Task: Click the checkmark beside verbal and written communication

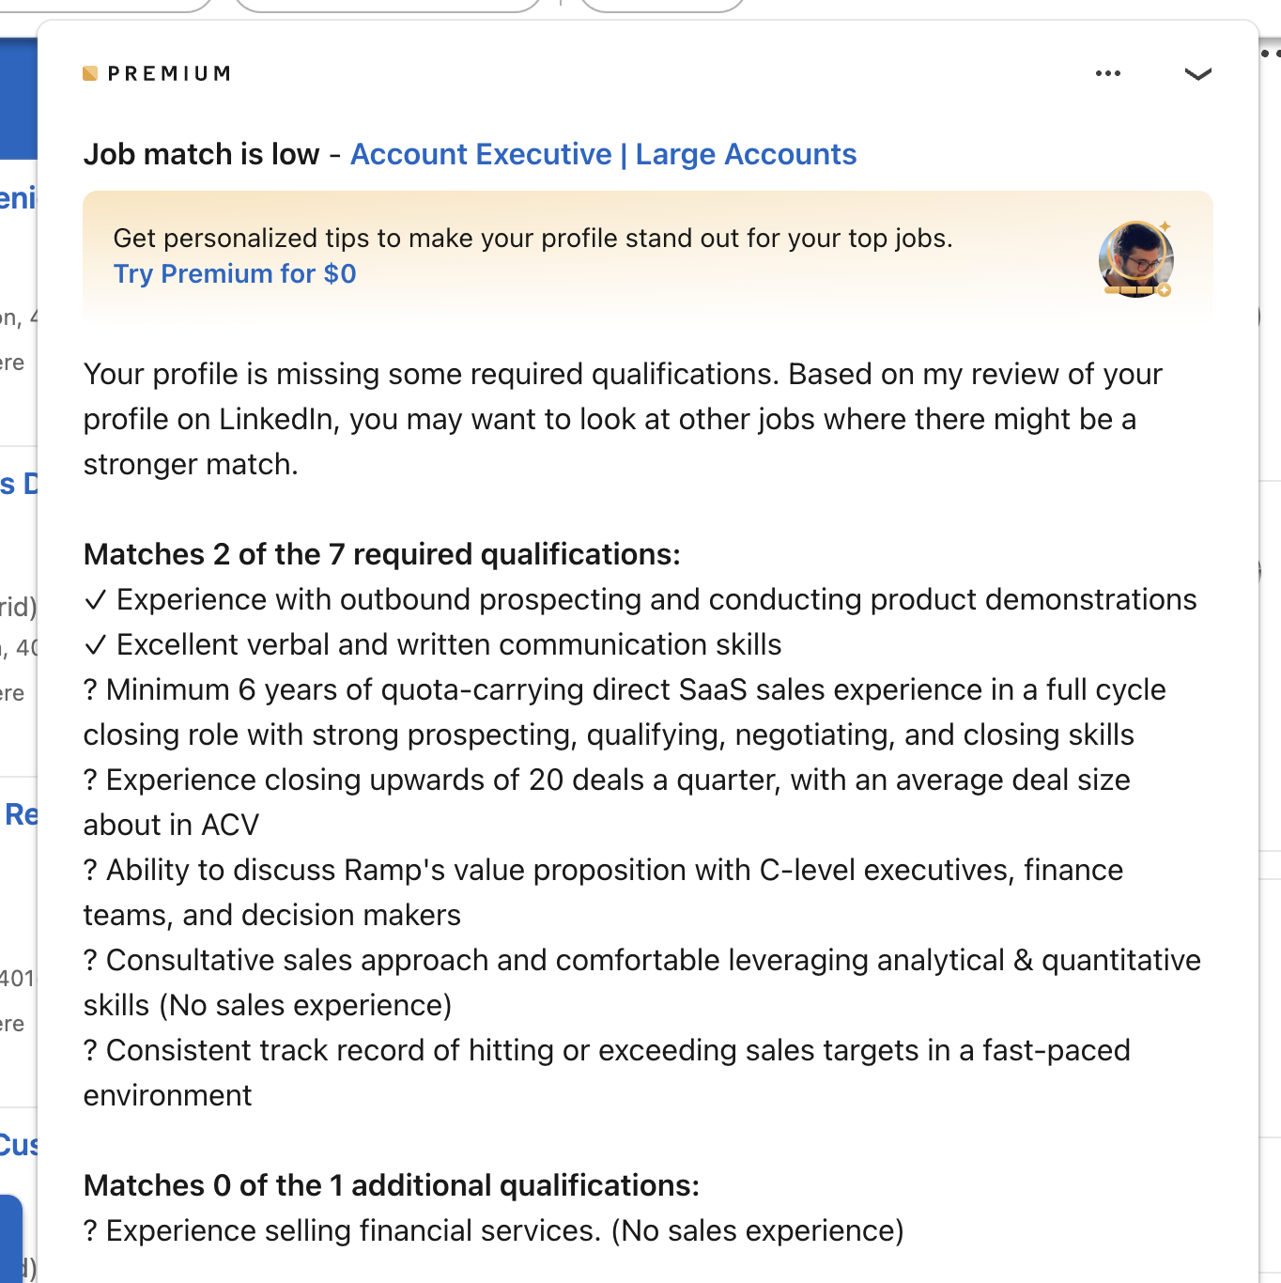Action: click(95, 645)
